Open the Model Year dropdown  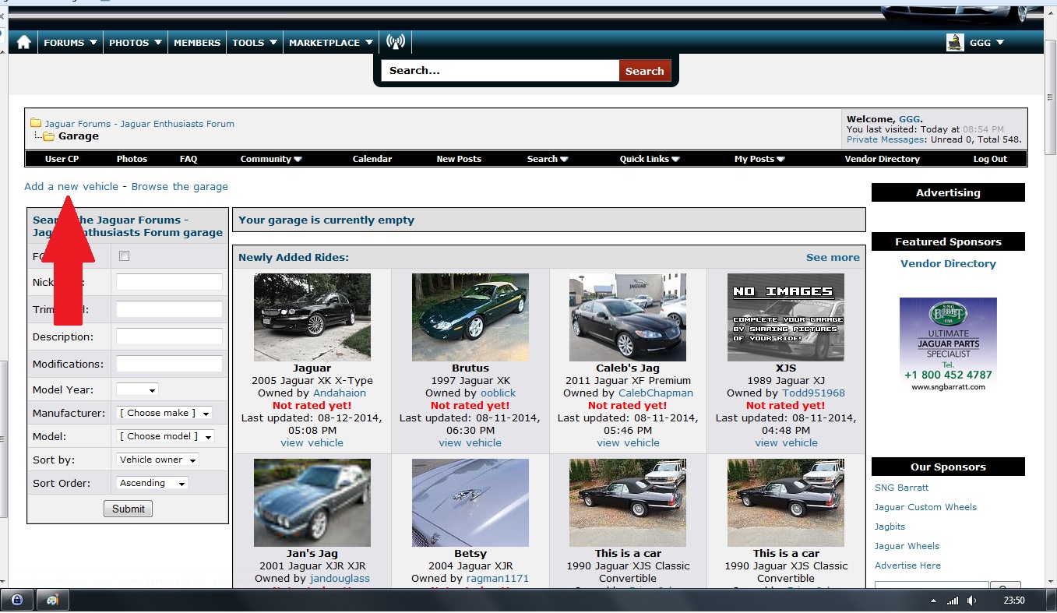(x=137, y=389)
